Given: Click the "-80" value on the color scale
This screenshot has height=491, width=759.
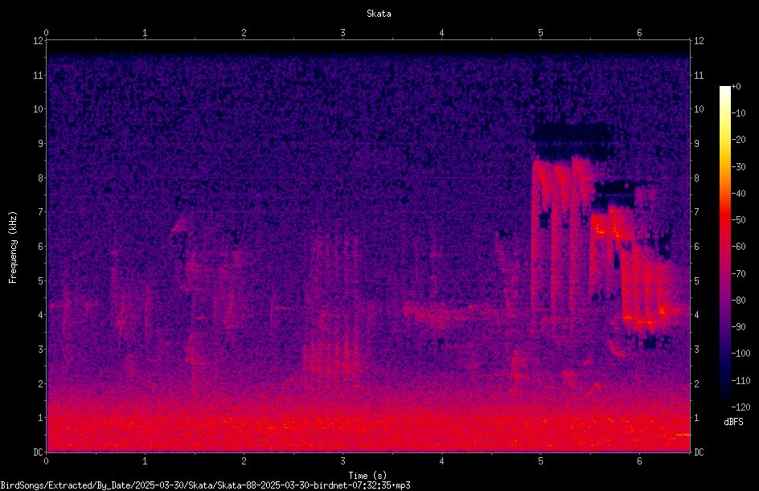Looking at the screenshot, I should click(738, 301).
